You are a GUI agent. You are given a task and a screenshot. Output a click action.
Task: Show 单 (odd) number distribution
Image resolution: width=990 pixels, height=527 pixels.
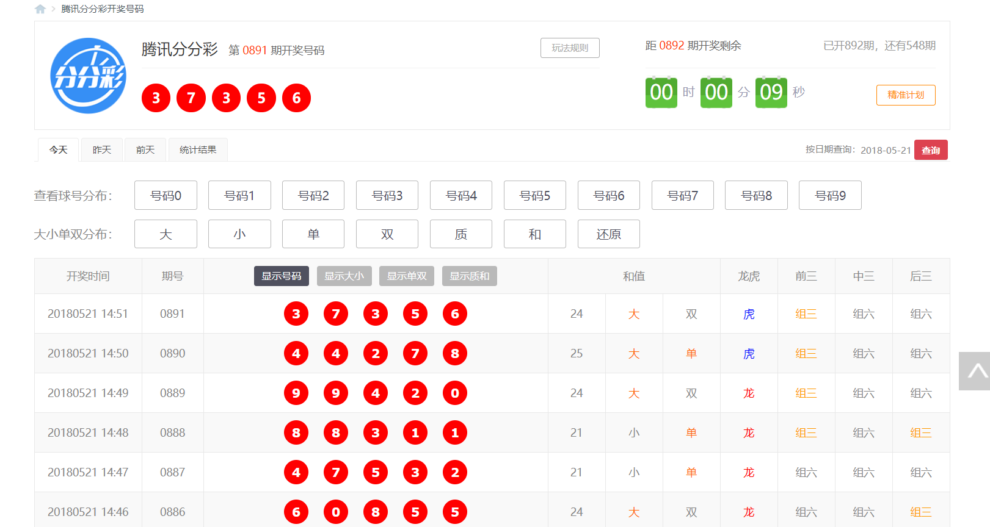tap(313, 234)
